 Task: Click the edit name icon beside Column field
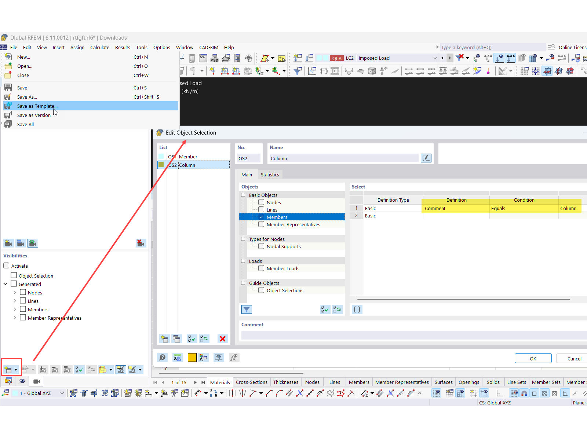click(426, 158)
